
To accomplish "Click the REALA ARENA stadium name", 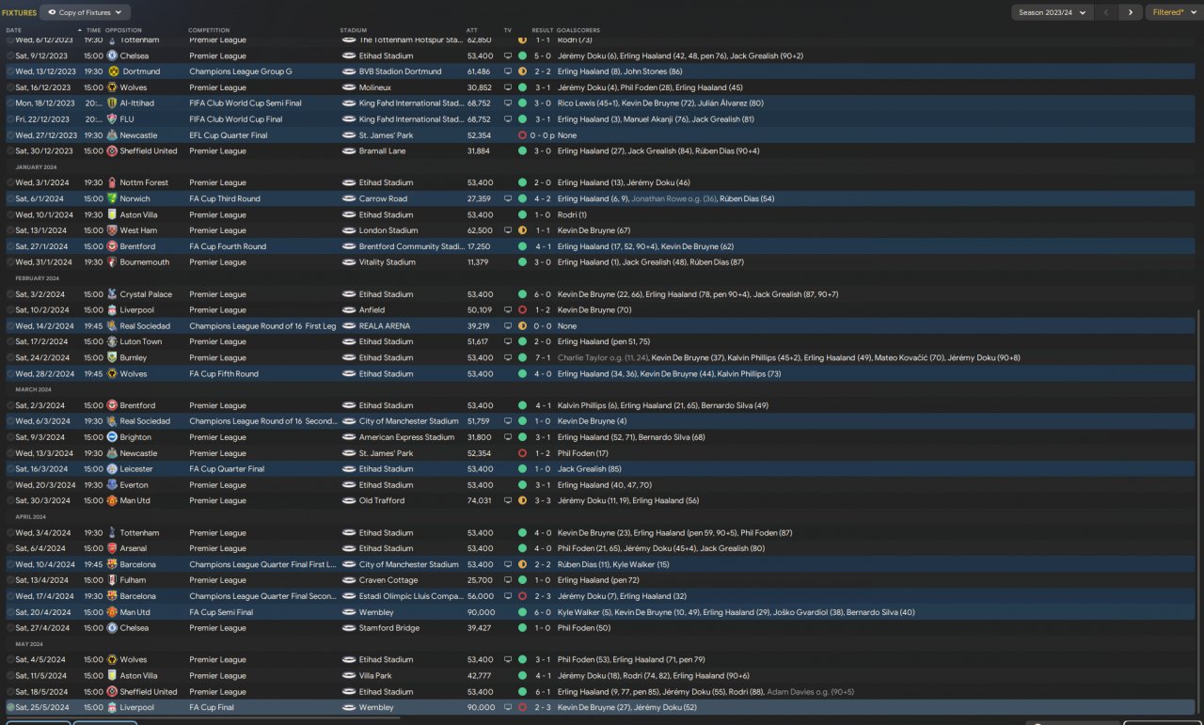I will pyautogui.click(x=385, y=326).
